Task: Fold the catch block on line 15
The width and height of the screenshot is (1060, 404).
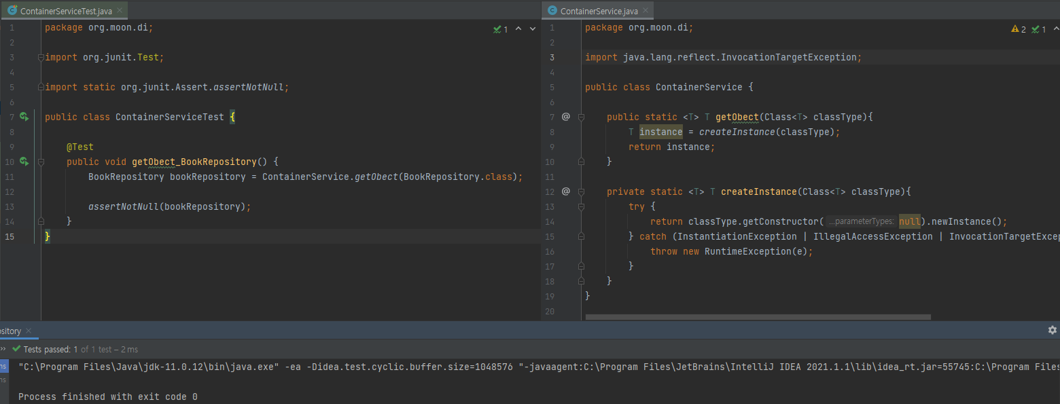Action: tap(581, 236)
